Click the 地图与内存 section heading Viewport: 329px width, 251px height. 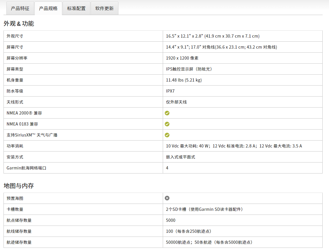pos(19,186)
